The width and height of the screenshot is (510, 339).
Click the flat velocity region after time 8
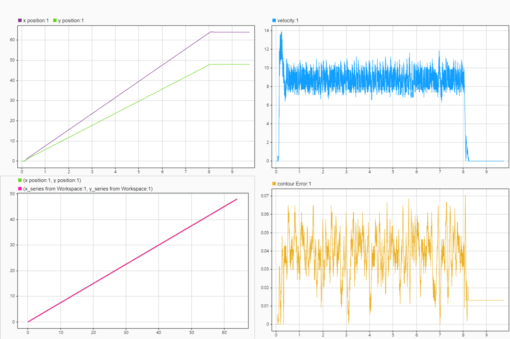pyautogui.click(x=487, y=161)
